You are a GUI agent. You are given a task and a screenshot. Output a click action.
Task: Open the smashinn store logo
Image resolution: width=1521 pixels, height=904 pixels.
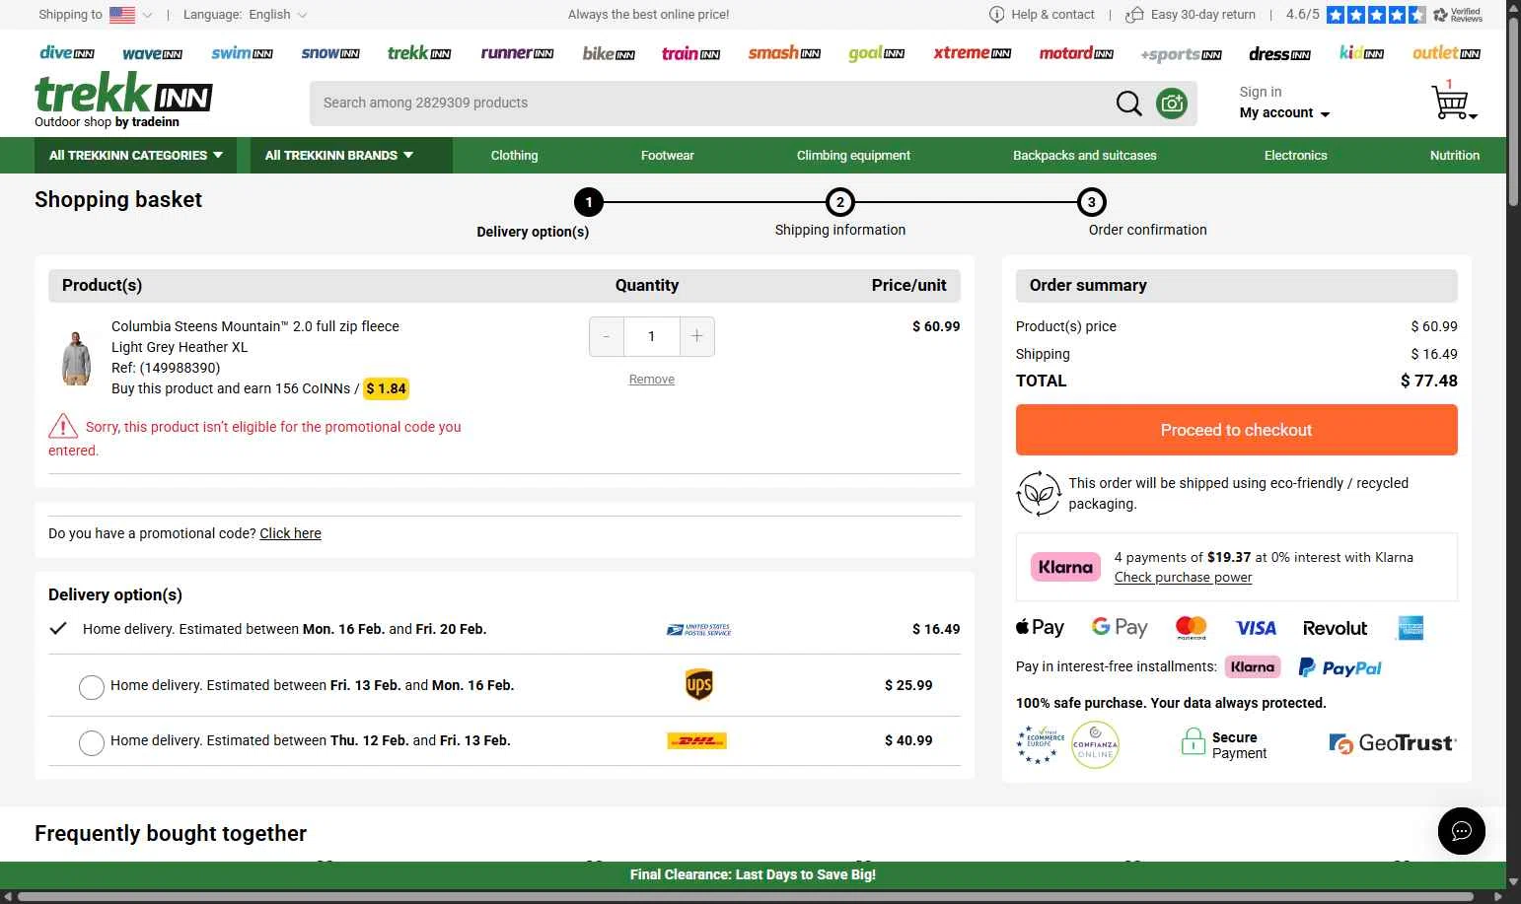tap(784, 53)
